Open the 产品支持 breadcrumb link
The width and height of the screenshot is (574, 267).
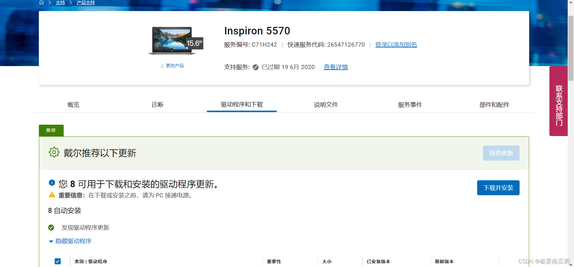tap(86, 3)
